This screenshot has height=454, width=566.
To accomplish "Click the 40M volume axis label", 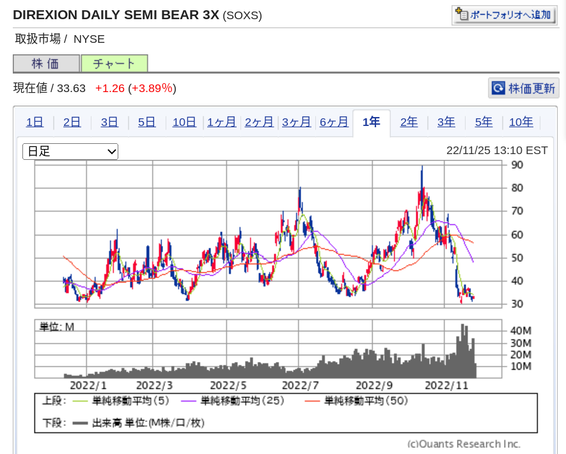I will pos(521,331).
